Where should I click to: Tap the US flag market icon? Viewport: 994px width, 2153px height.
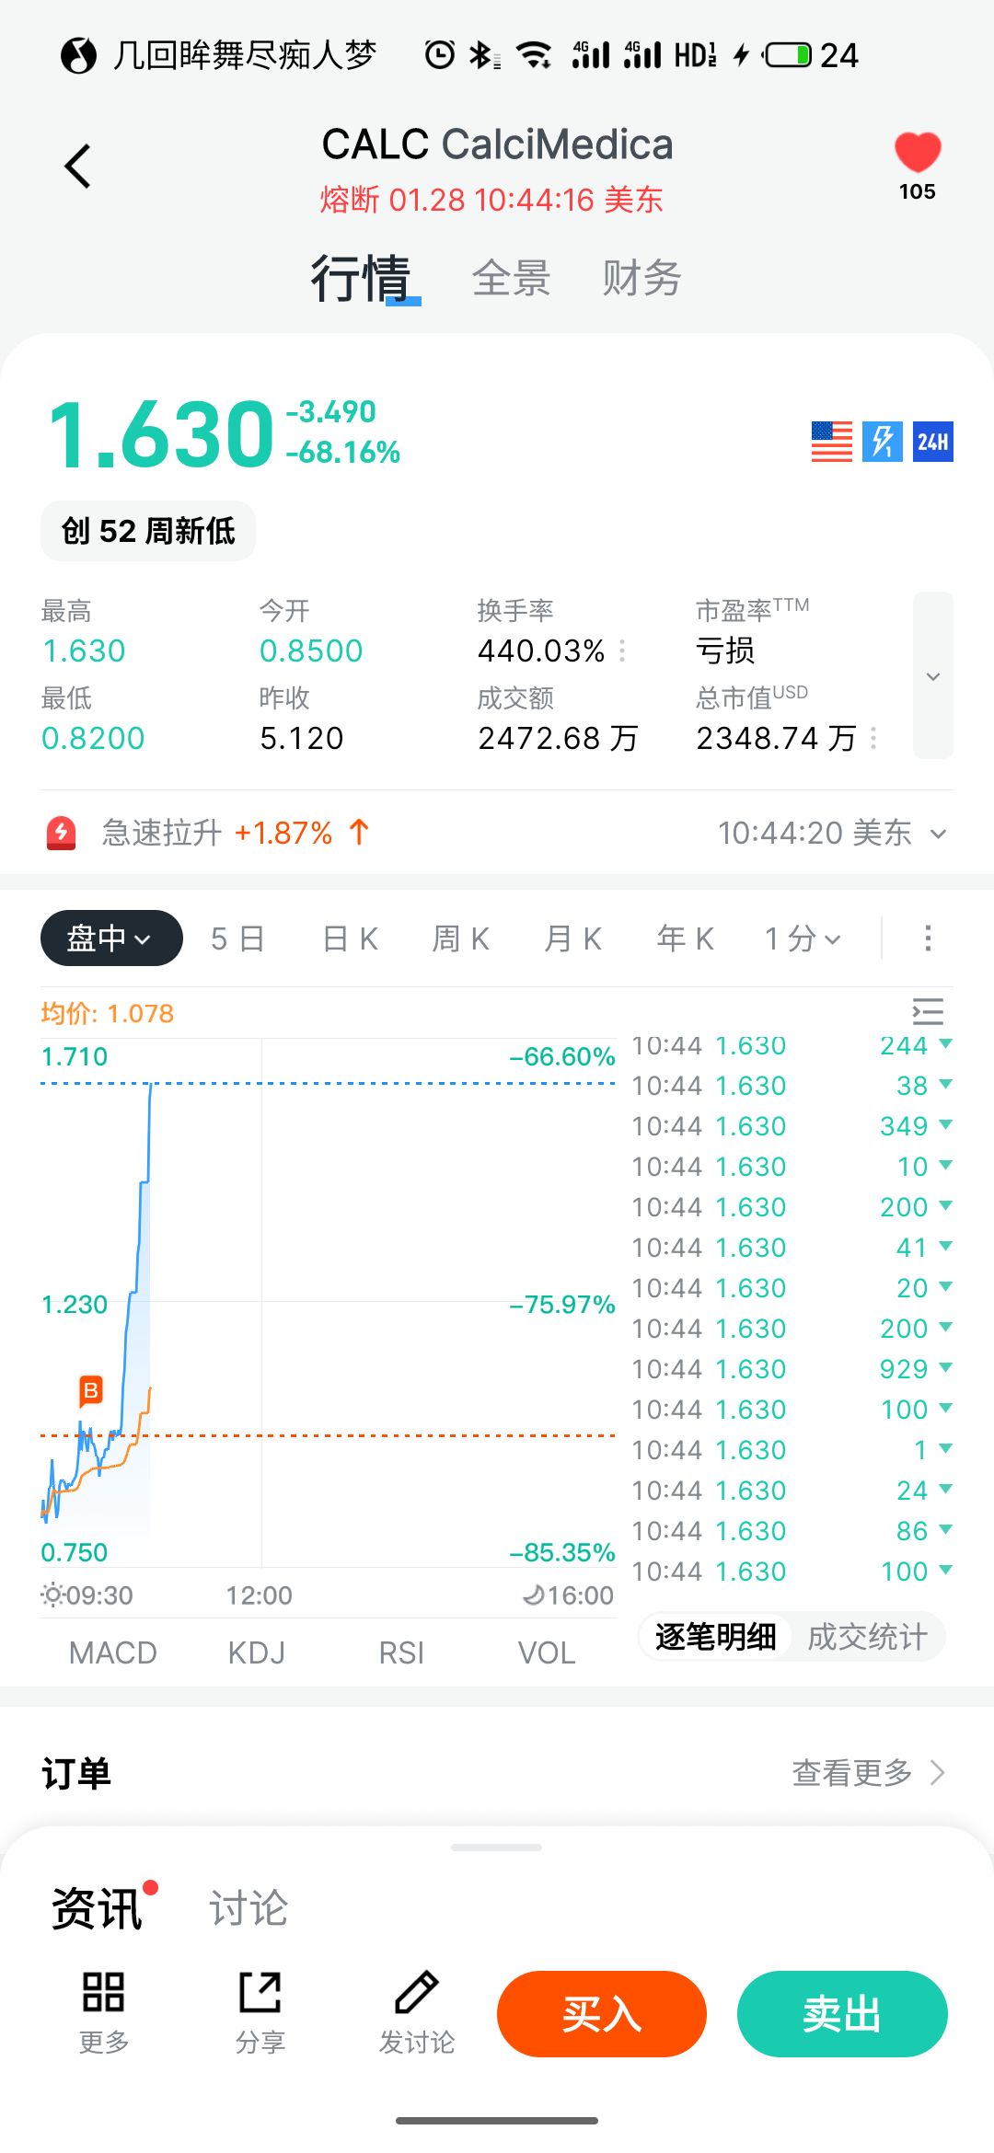tap(831, 442)
